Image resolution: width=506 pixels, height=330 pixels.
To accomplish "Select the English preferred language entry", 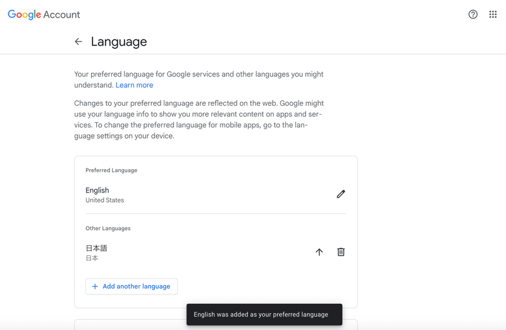I will pyautogui.click(x=216, y=195).
